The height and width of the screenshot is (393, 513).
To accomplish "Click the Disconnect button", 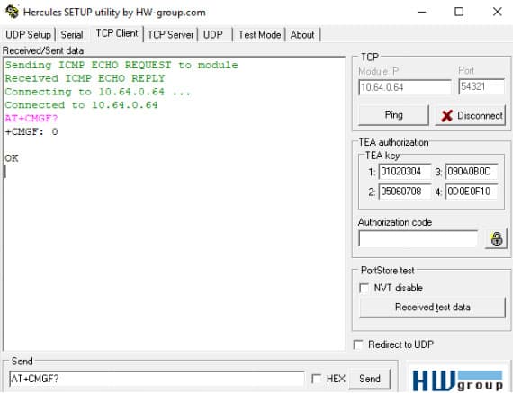I will 470,115.
